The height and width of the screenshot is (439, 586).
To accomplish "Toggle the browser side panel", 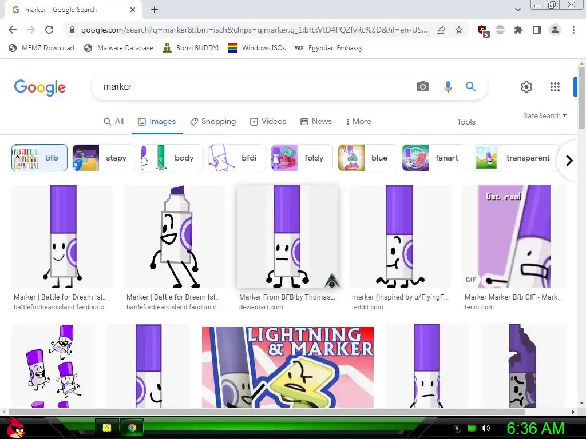I will pos(537,30).
